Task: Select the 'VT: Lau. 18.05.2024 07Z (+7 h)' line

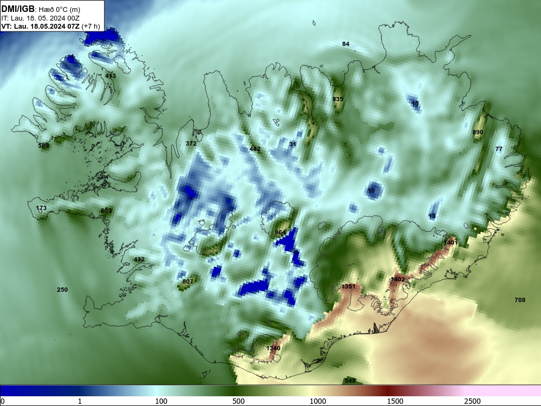Action: coord(51,26)
